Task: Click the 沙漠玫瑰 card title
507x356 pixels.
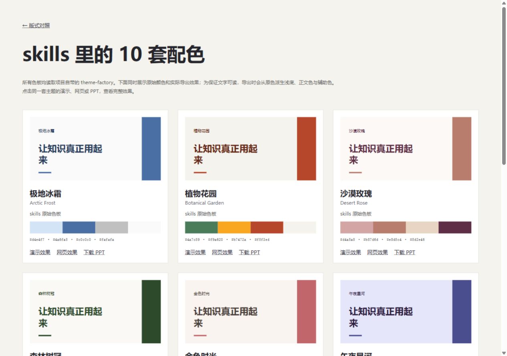Action: [356, 194]
